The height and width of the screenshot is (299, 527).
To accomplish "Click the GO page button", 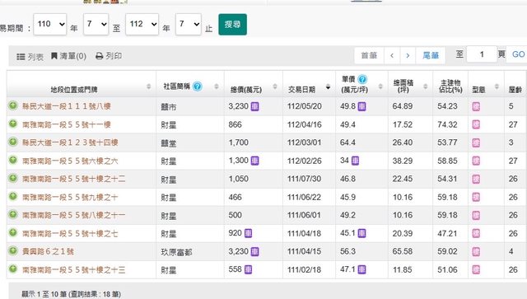I will [x=518, y=54].
